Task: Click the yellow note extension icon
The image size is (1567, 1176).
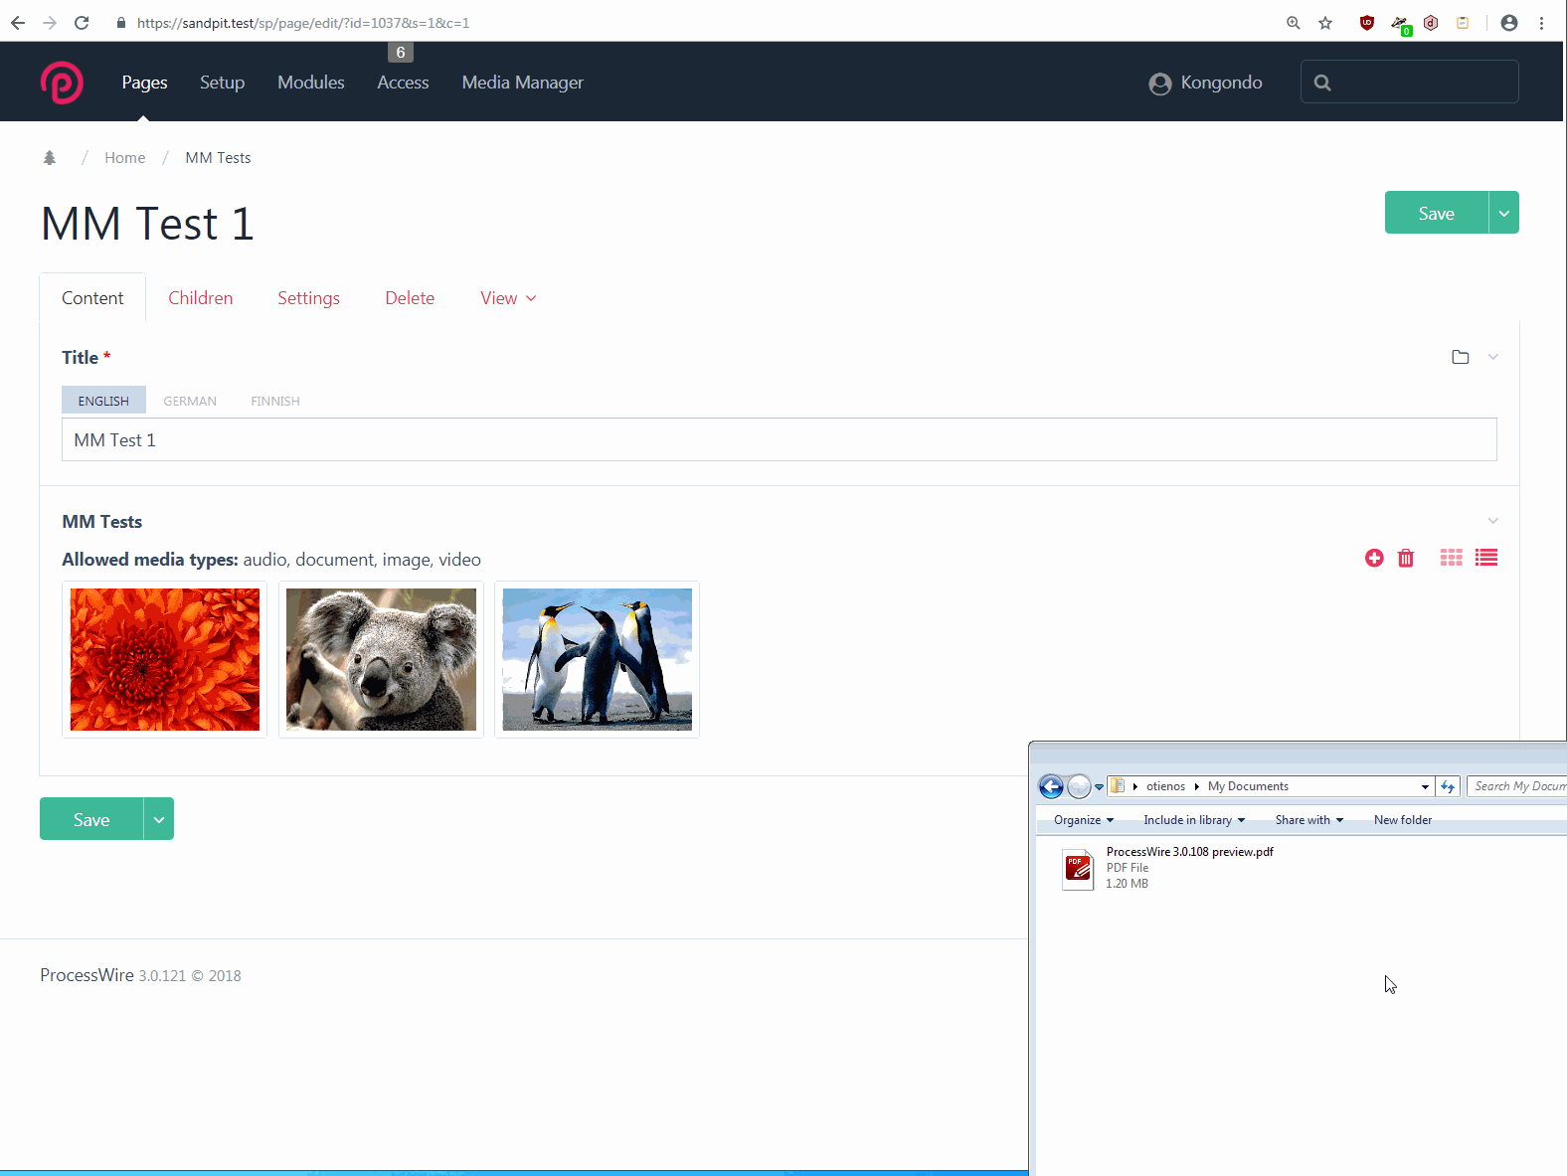Action: pos(1463,22)
